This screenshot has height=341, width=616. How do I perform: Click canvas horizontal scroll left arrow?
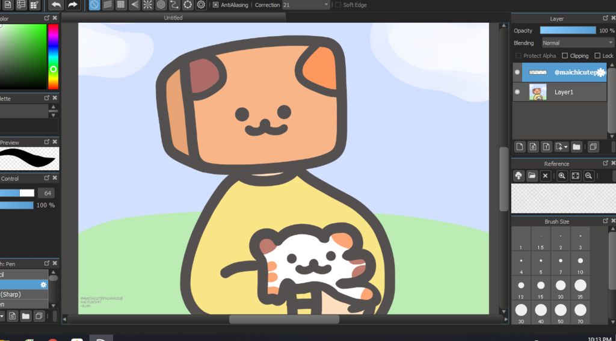coord(64,319)
